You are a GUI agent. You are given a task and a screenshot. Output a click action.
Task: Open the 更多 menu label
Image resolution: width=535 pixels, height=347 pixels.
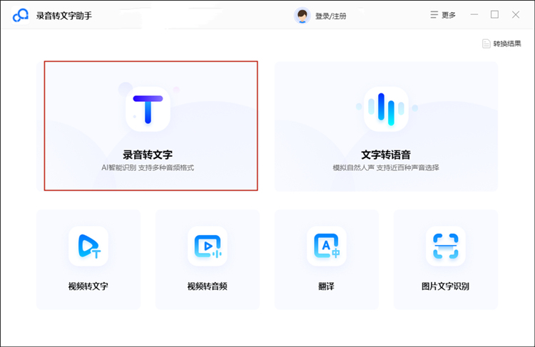click(x=449, y=15)
